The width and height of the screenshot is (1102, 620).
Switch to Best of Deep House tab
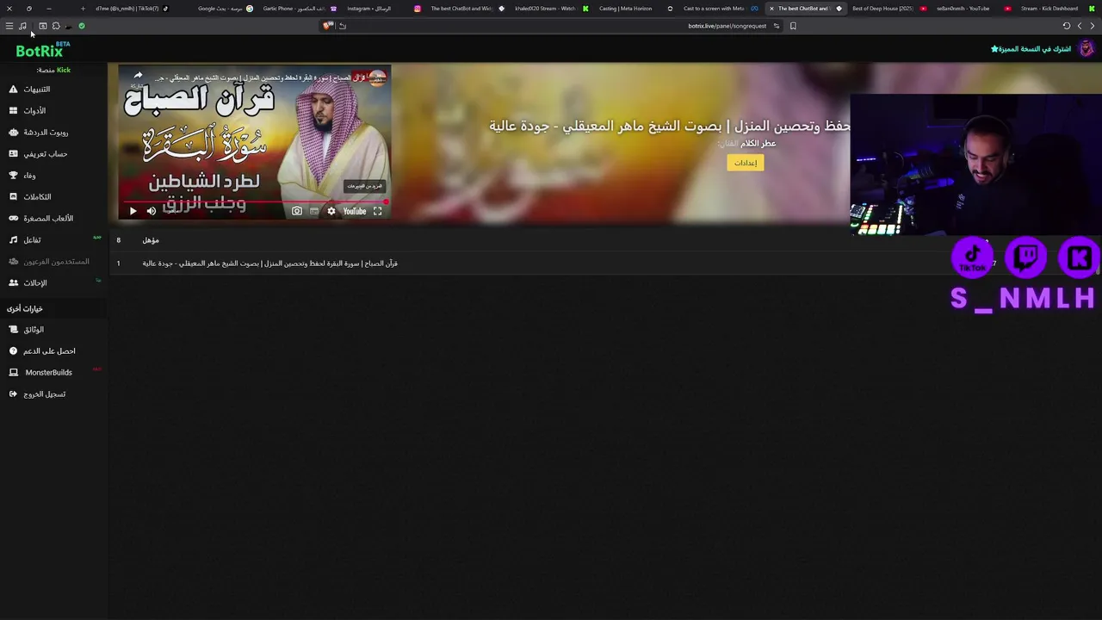[888, 9]
